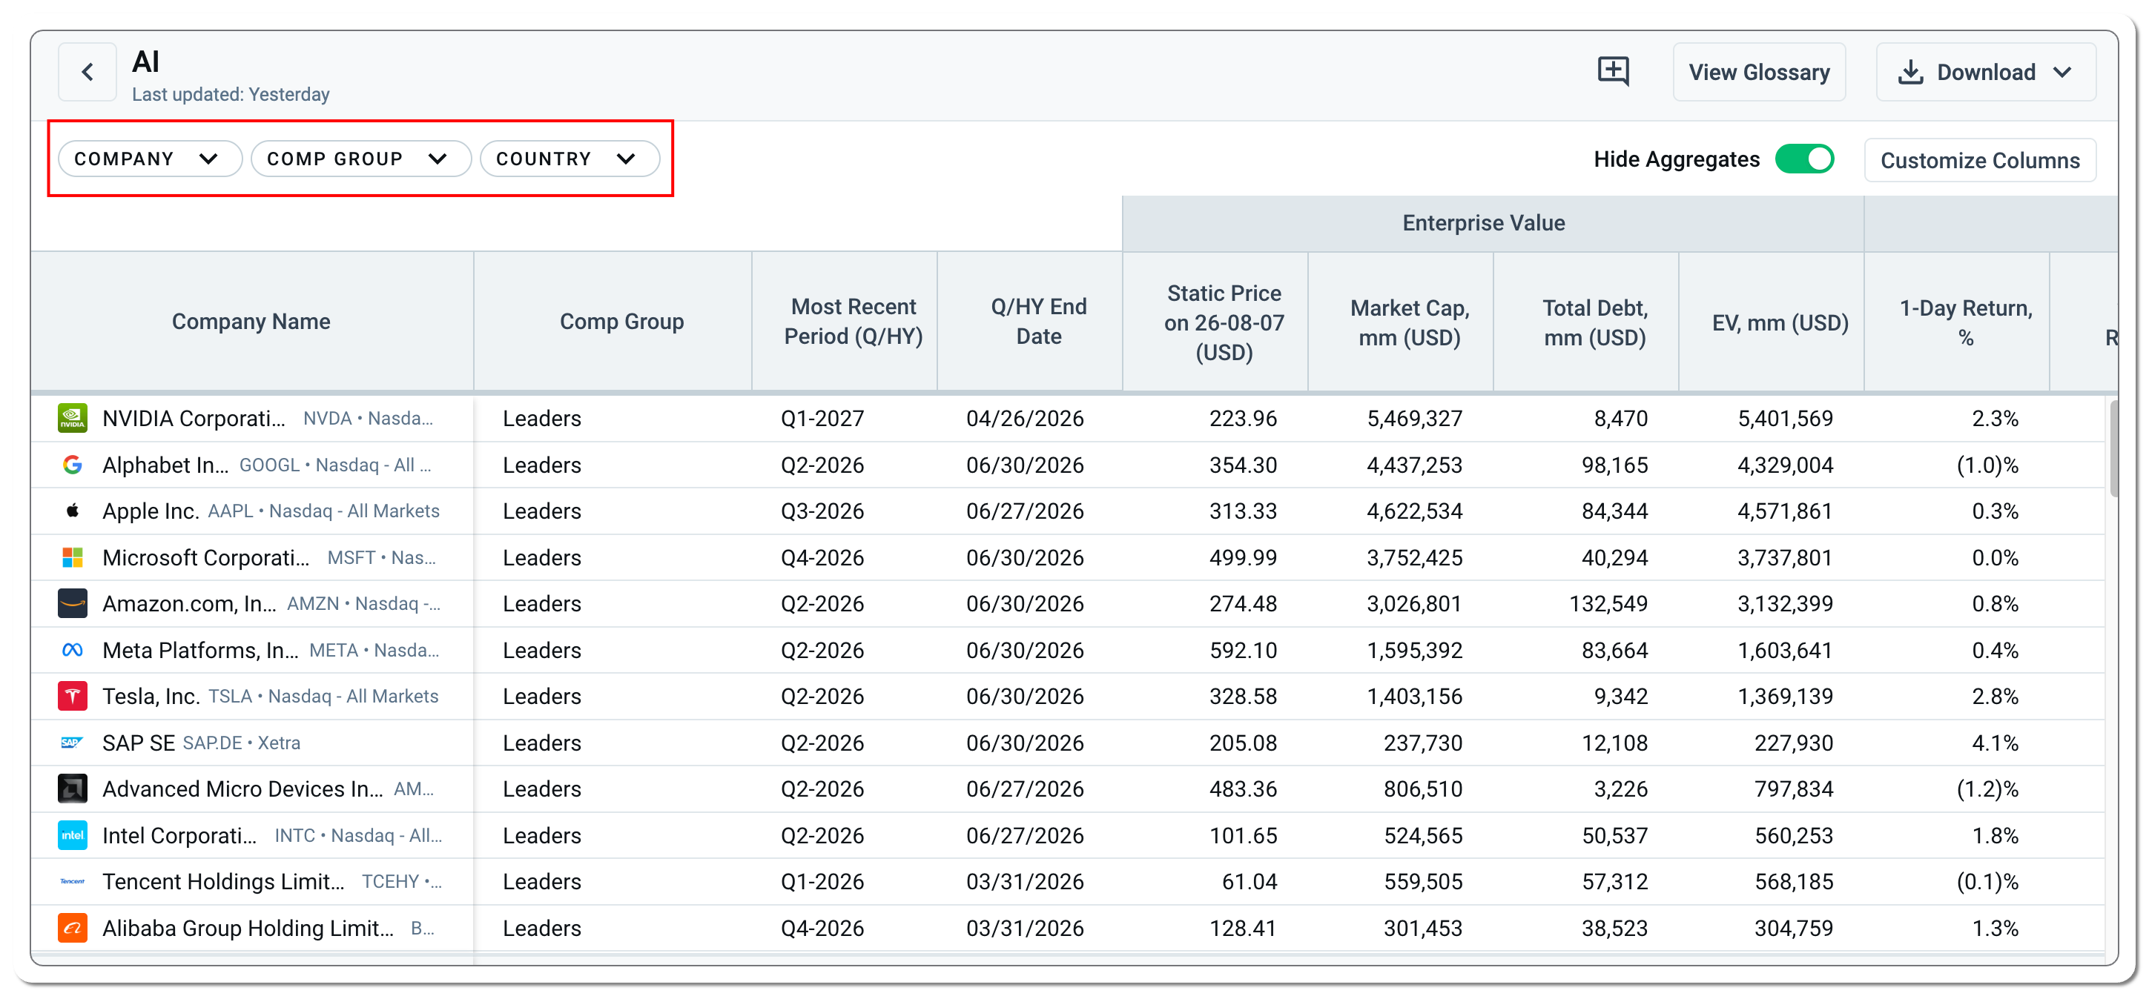2149x996 pixels.
Task: Click the Intel company logo
Action: [73, 835]
